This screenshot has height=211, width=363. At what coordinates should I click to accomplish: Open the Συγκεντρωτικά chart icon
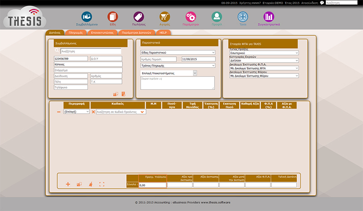click(269, 17)
